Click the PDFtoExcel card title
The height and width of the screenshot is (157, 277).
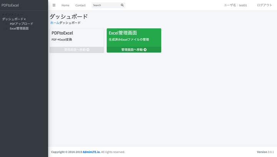tap(62, 33)
